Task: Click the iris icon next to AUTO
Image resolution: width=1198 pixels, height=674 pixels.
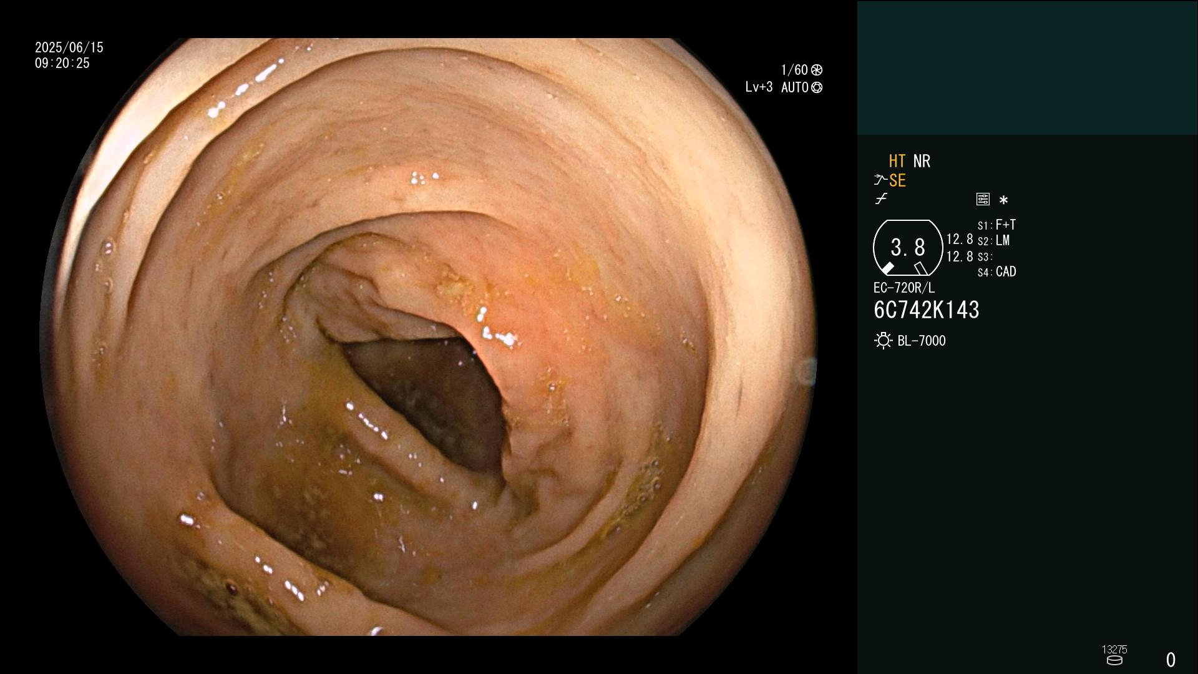Action: click(x=817, y=87)
